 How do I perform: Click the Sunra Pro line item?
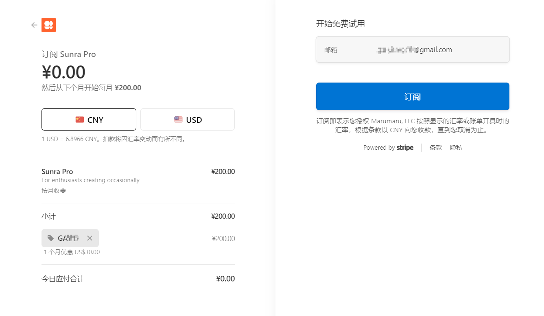point(138,181)
